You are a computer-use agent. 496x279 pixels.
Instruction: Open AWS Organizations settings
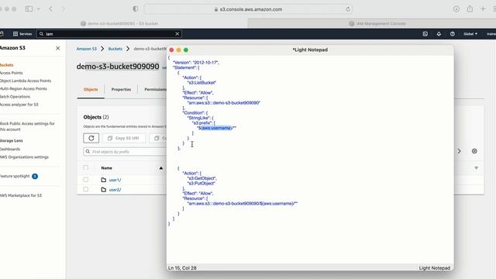click(24, 157)
